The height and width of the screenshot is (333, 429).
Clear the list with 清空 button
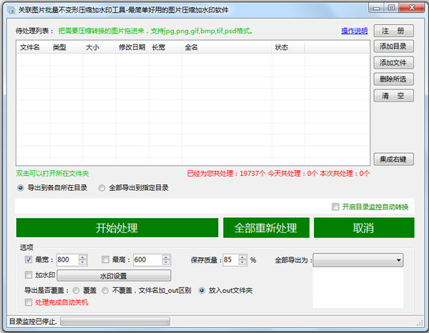[x=393, y=95]
